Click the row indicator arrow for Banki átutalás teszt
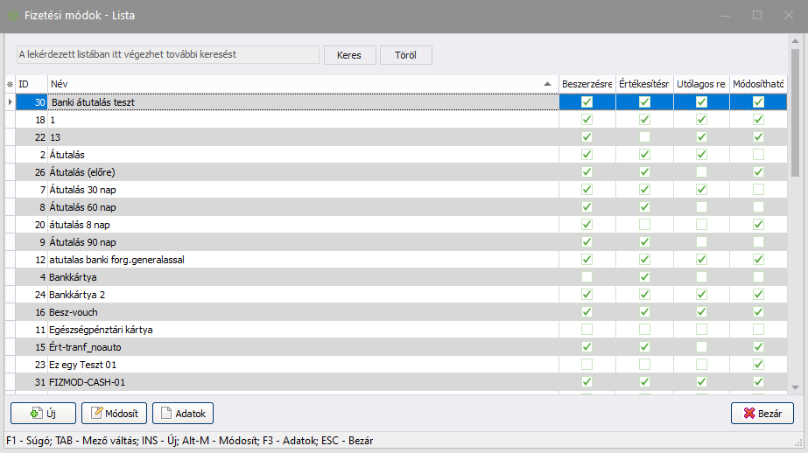 [x=10, y=102]
